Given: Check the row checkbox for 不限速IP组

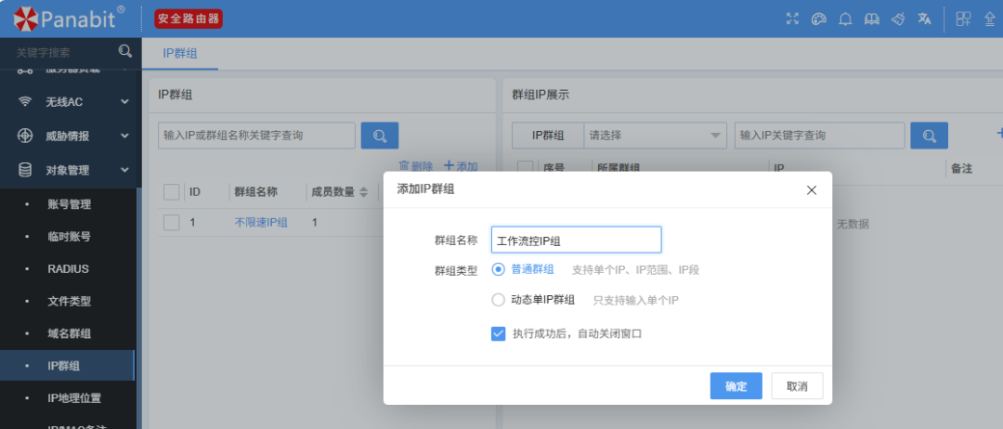Looking at the screenshot, I should pos(171,223).
